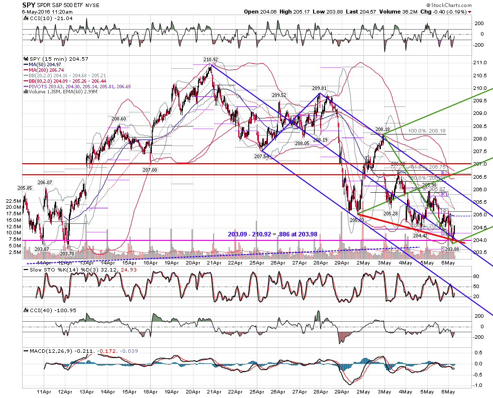Screen dimensions: 493x398
Task: Click the 207.54 swing low label
Action: (262, 156)
